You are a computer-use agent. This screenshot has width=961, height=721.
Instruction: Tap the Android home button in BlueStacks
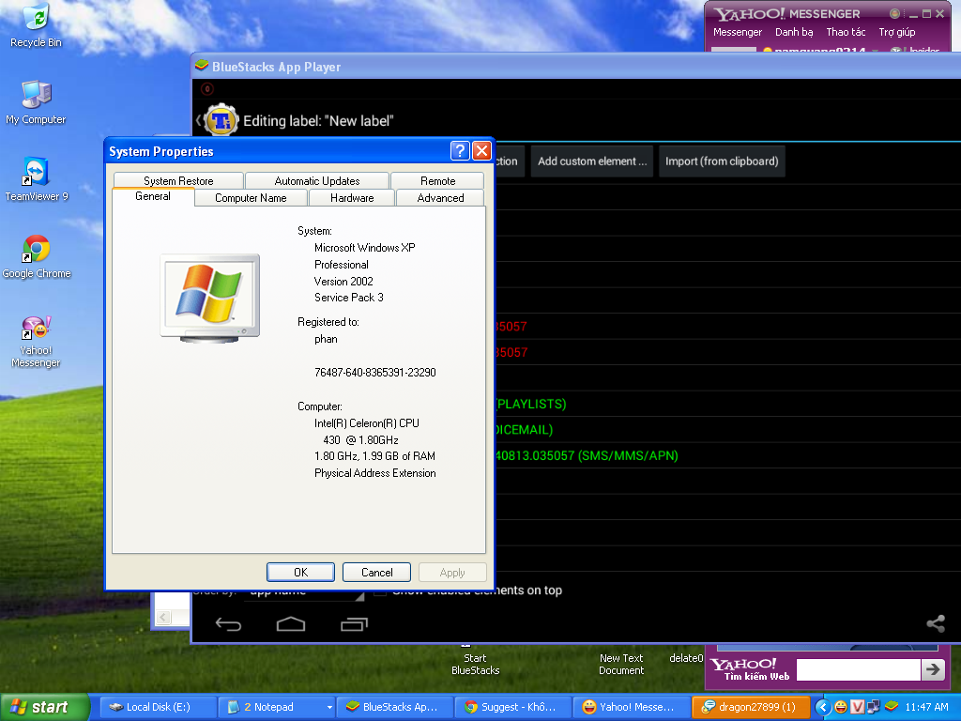291,624
